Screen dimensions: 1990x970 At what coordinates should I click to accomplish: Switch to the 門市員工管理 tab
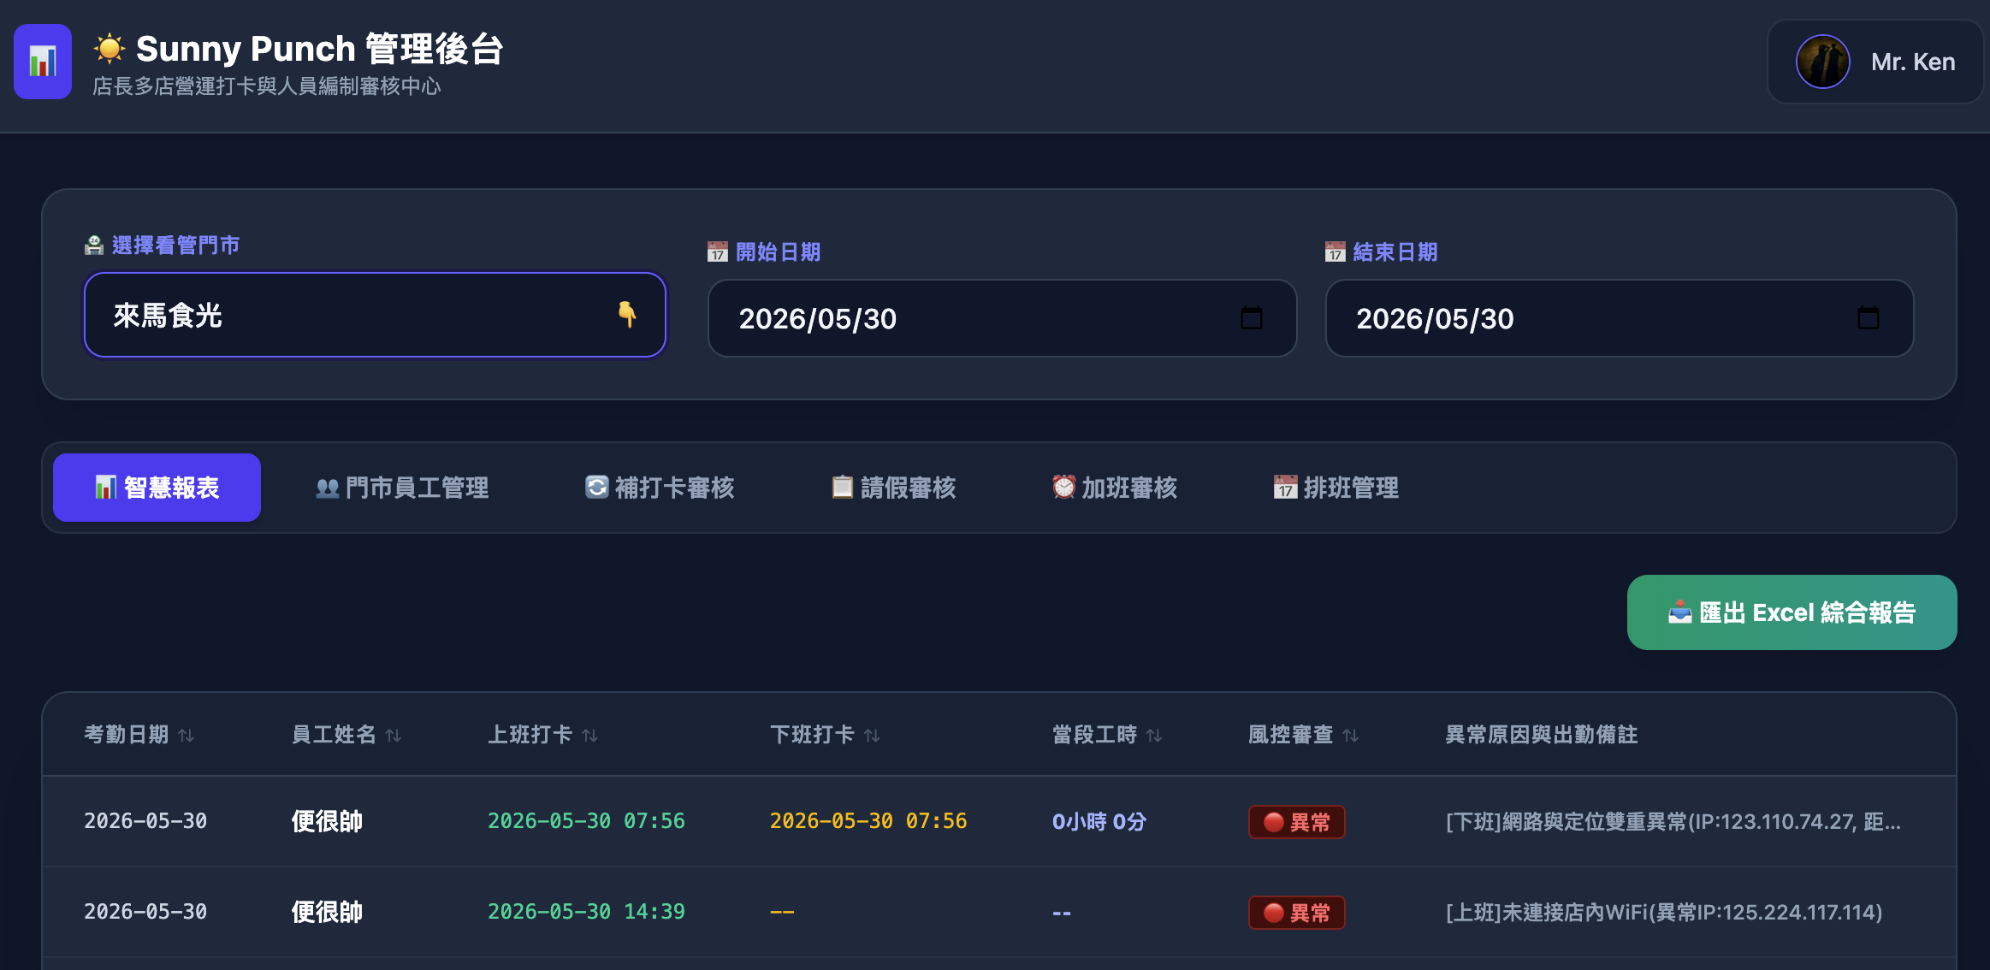coord(402,488)
